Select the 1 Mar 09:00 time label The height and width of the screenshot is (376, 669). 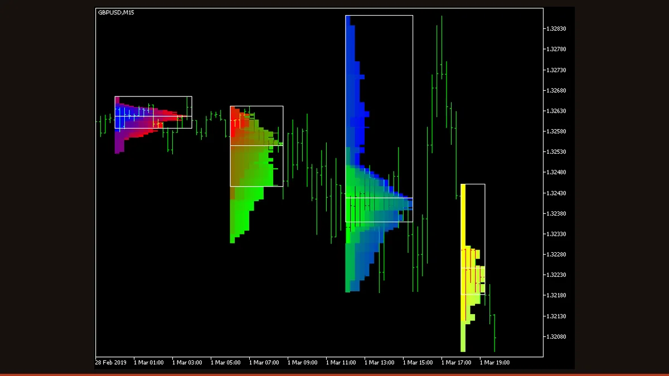[303, 363]
